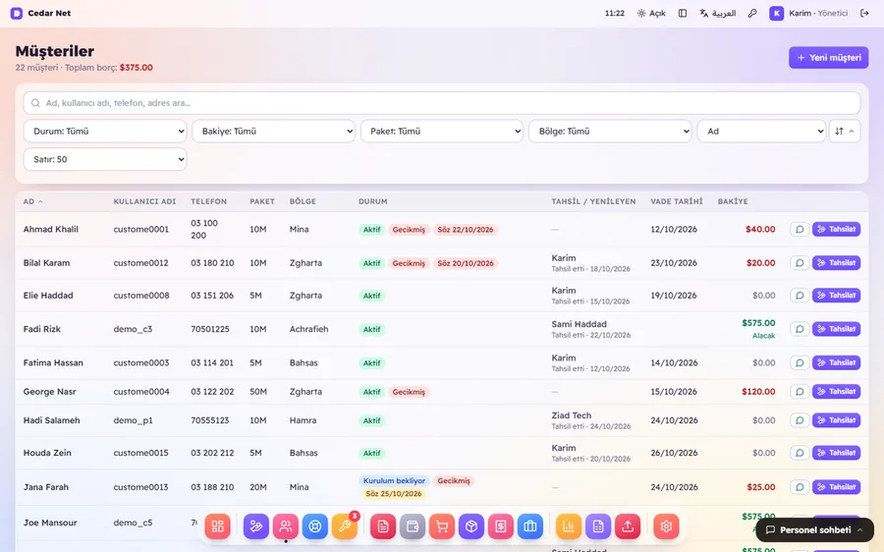Open the Bakiye: Tümü dropdown
This screenshot has width=884, height=552.
point(273,132)
